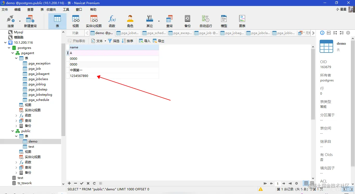Viewport: 355px width, 194px height.
Task: Select the 表 table toolbar icon
Action: [57, 21]
